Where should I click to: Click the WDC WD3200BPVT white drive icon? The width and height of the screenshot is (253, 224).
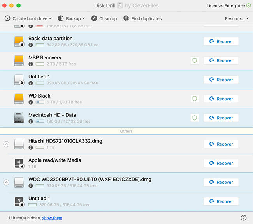[x=19, y=182]
